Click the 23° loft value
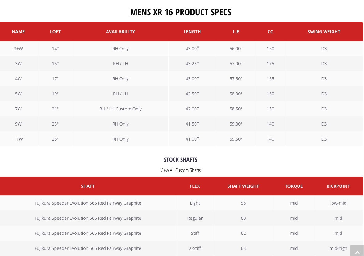Viewport: 364px width, 256px height. coord(55,124)
